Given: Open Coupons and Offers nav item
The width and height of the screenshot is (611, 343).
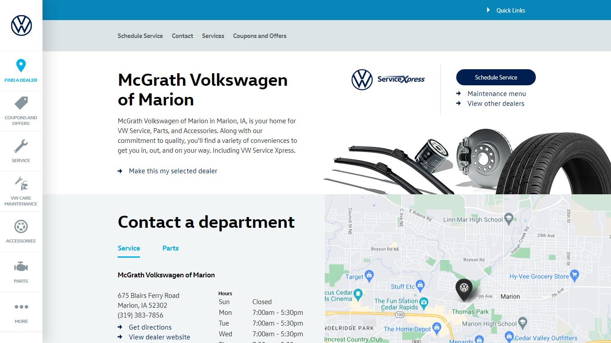Looking at the screenshot, I should tap(259, 36).
